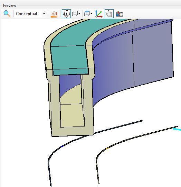
Task: Open the Conceptual visual style combo box
Action: [x=30, y=14]
